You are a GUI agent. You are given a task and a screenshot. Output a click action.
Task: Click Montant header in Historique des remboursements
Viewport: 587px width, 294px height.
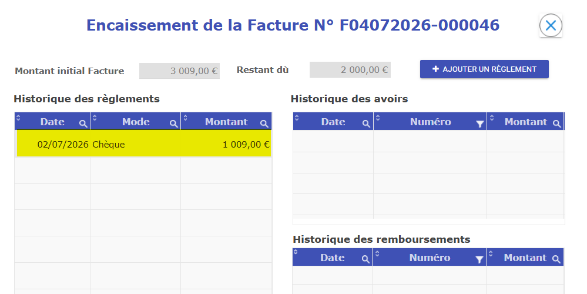coord(525,258)
